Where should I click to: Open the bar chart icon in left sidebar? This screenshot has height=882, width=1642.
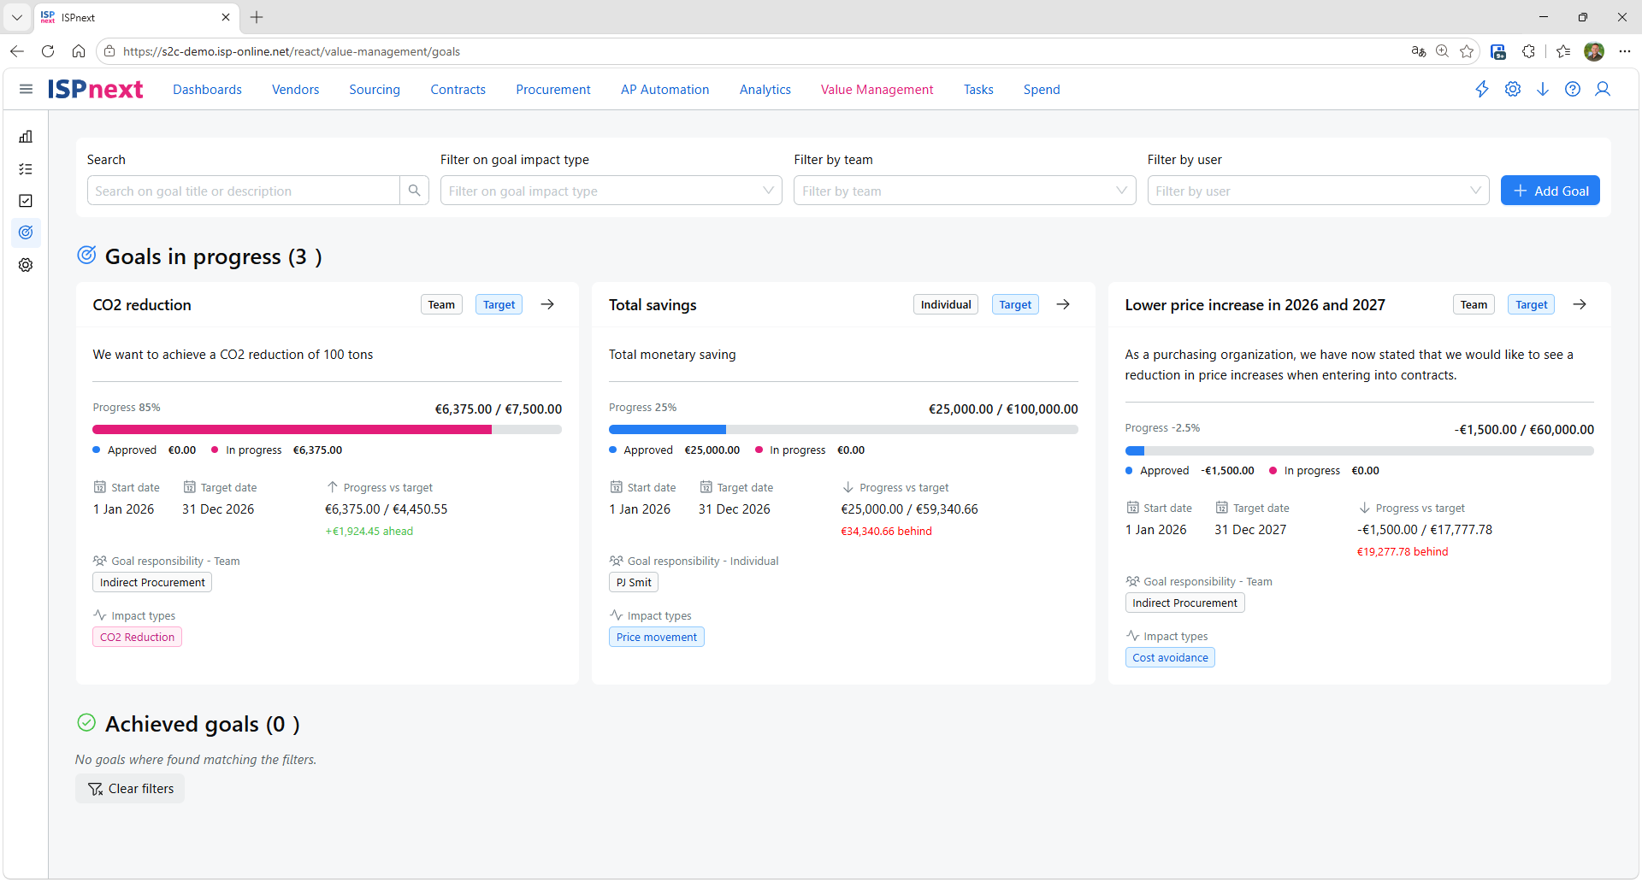pos(26,137)
